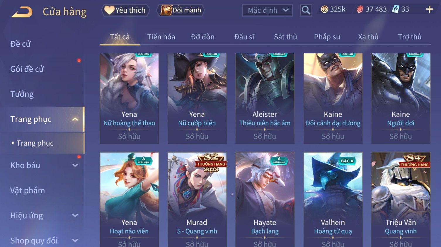
Task: Open the Mặc định sort dropdown
Action: click(x=267, y=11)
